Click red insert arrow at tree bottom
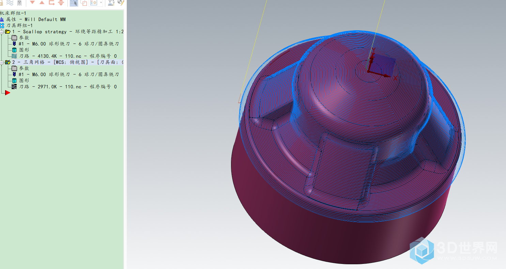The width and height of the screenshot is (506, 269). point(7,93)
